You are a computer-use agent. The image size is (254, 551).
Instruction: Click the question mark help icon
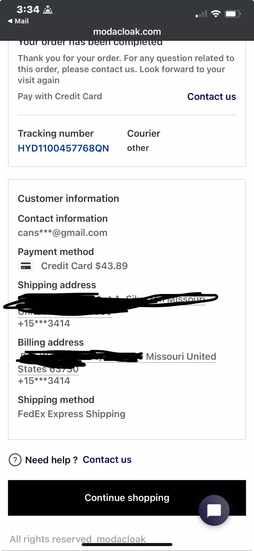[15, 460]
